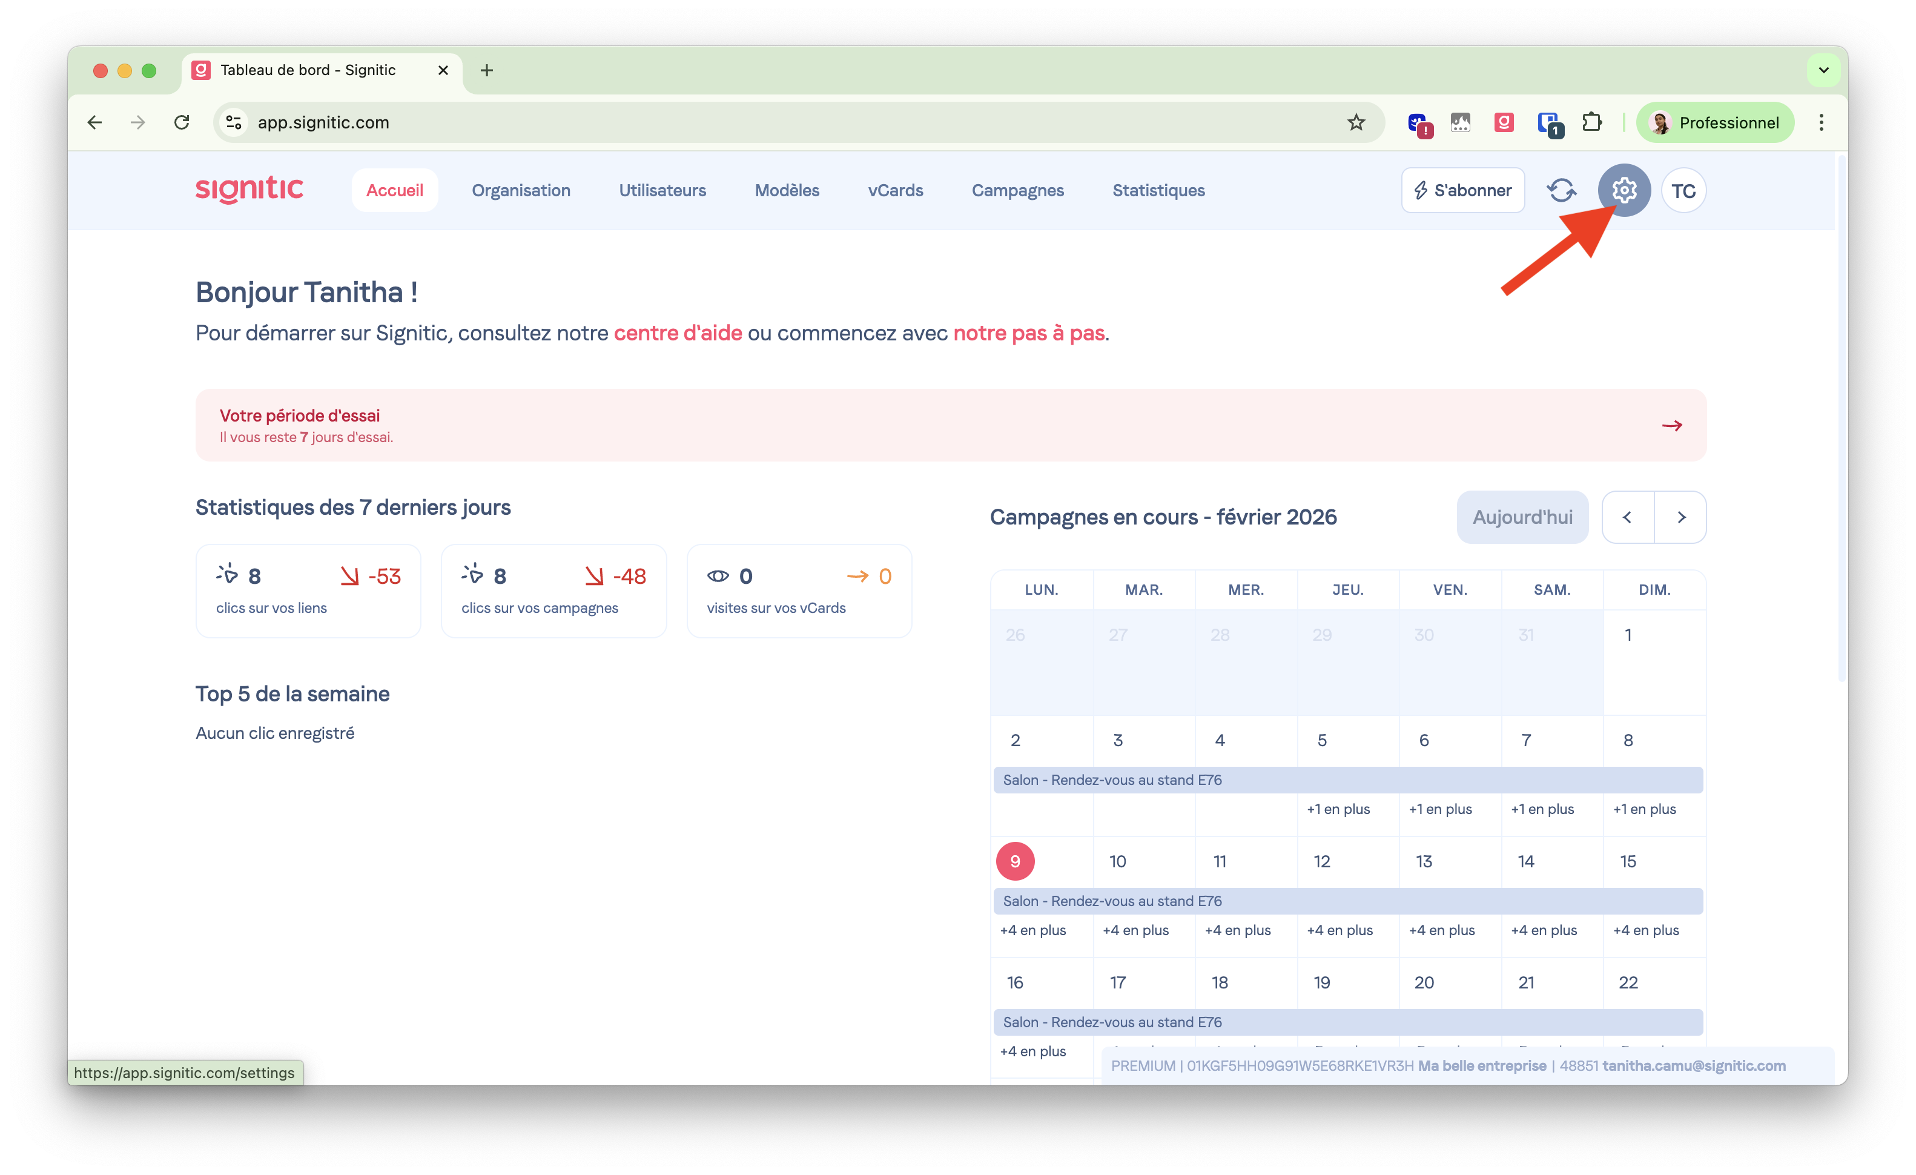Open the 'centre d'aide' link
The height and width of the screenshot is (1175, 1916).
coord(677,333)
